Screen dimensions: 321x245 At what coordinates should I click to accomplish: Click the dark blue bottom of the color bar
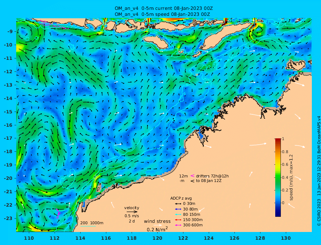(278, 214)
